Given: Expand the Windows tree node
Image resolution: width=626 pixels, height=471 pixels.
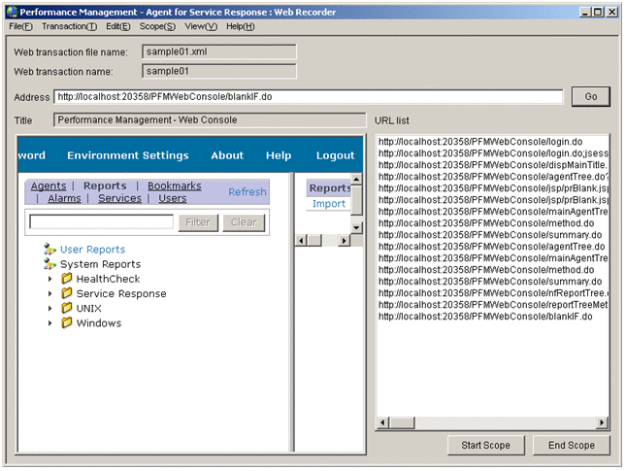Looking at the screenshot, I should point(50,322).
